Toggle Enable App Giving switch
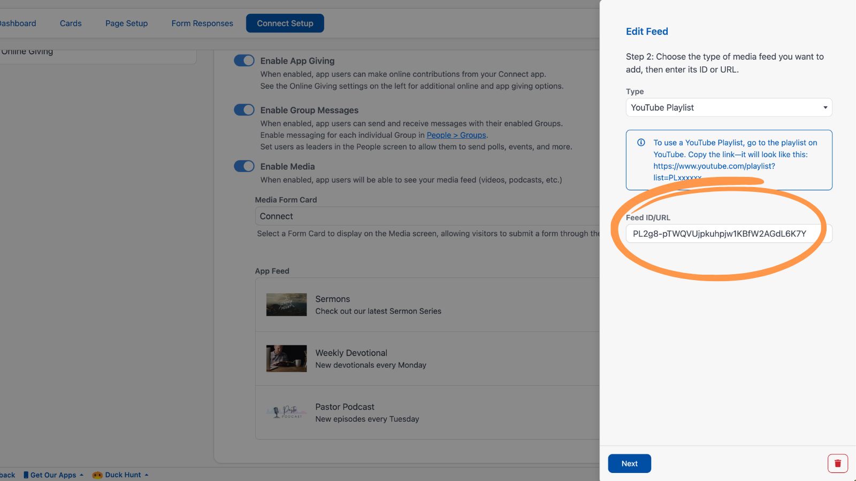 pyautogui.click(x=244, y=60)
